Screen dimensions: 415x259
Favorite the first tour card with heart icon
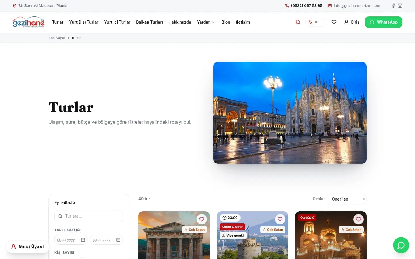pyautogui.click(x=202, y=219)
